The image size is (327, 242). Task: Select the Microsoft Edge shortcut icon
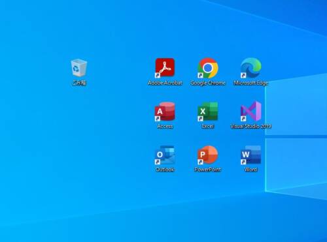(x=251, y=68)
